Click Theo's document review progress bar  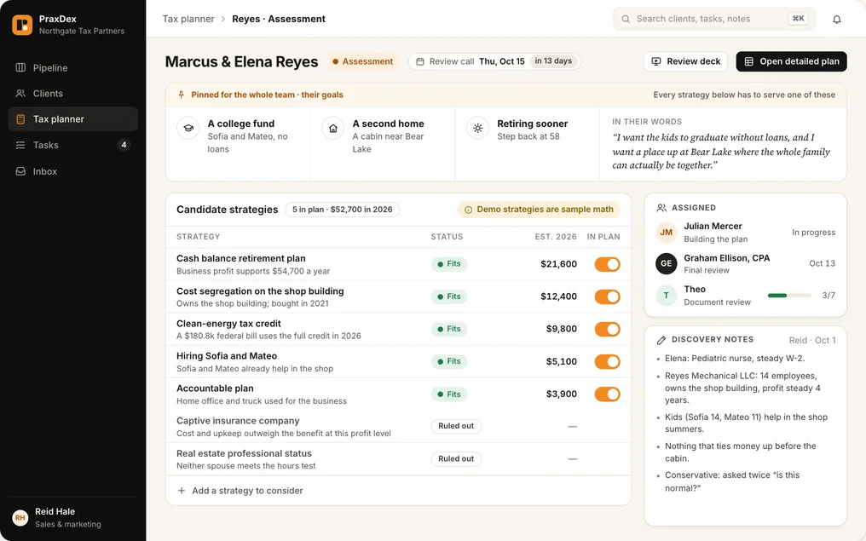789,296
